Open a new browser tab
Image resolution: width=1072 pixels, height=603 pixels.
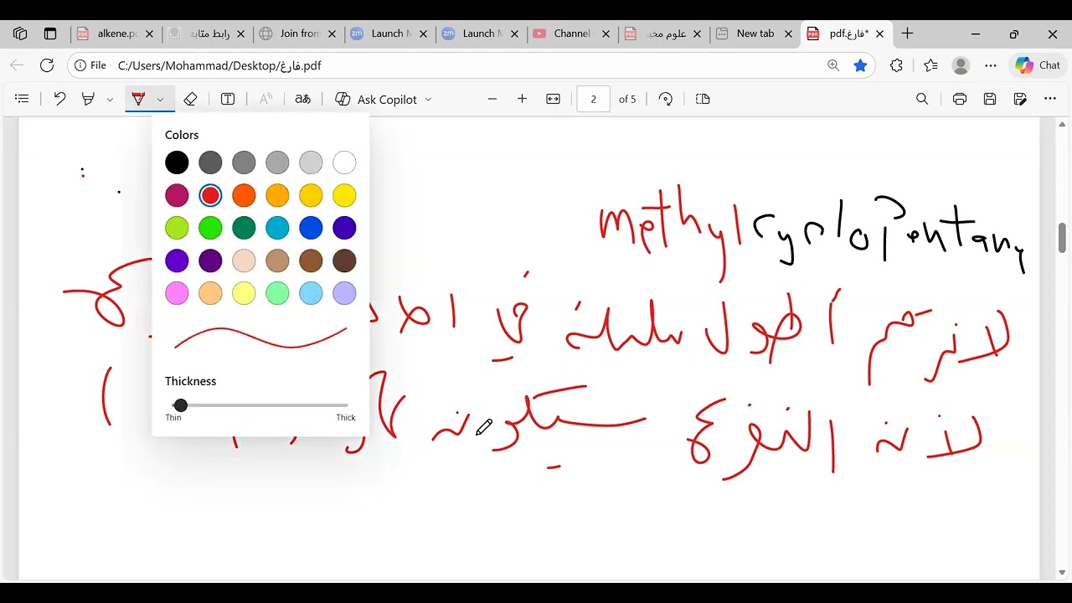click(x=907, y=33)
